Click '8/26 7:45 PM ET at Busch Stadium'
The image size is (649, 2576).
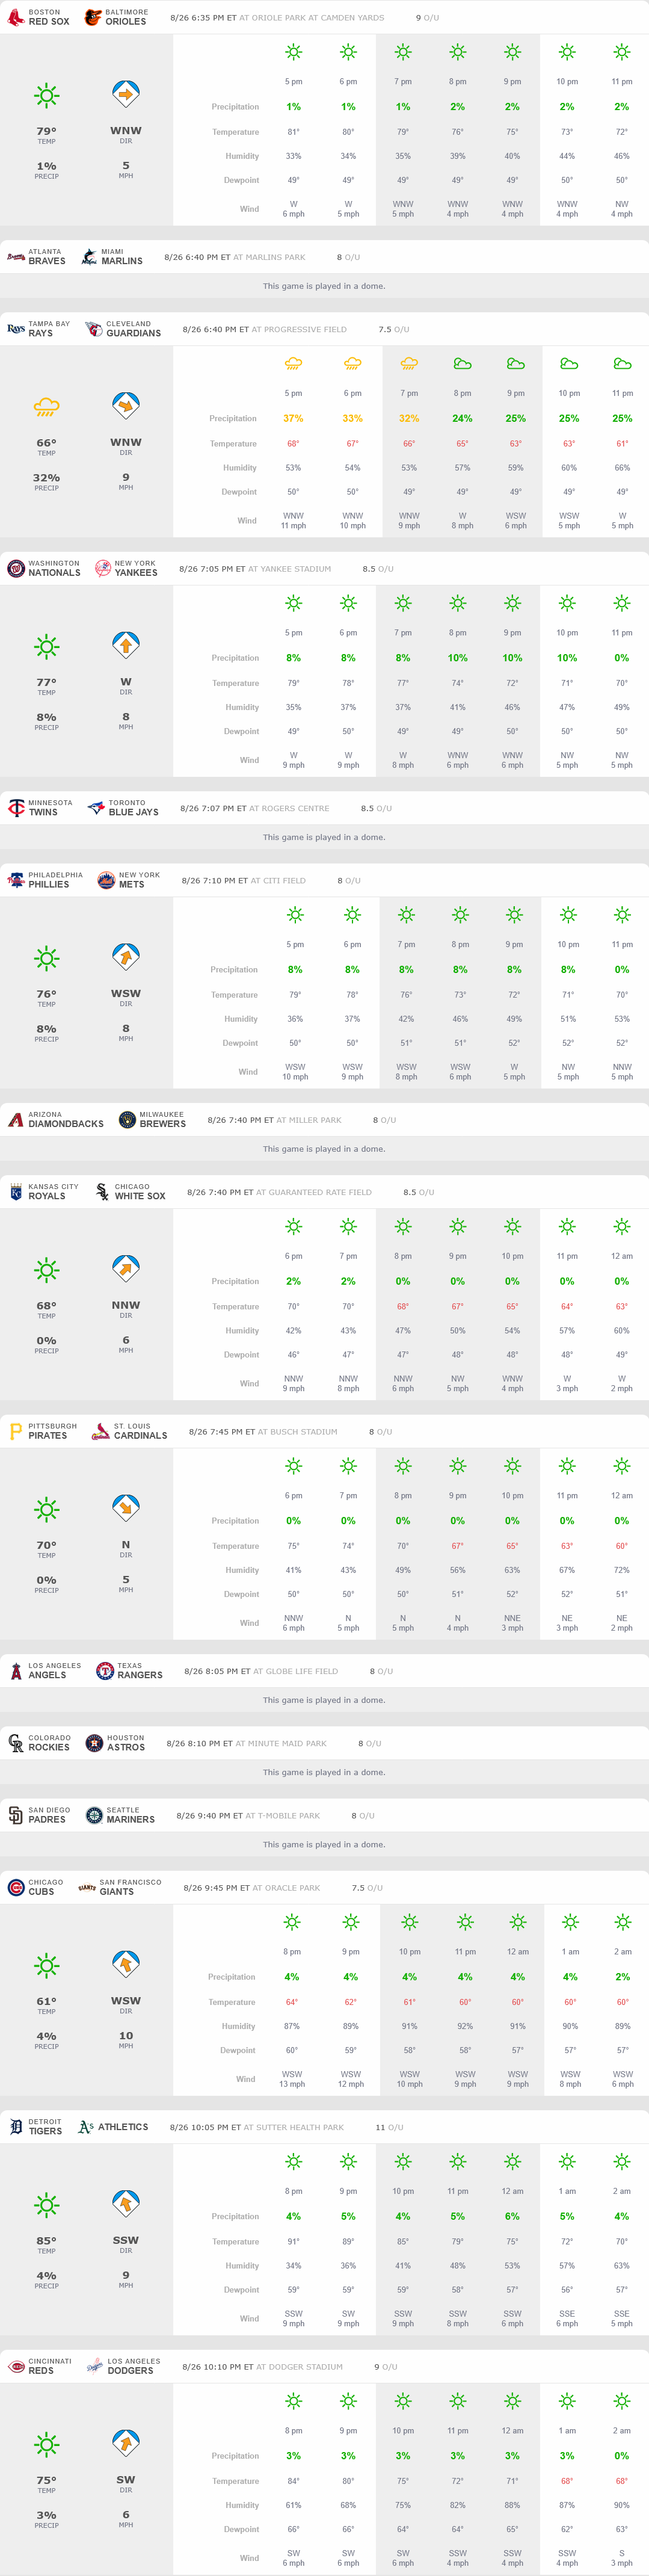click(263, 1432)
